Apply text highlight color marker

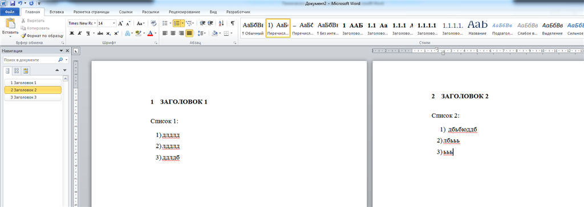click(138, 34)
